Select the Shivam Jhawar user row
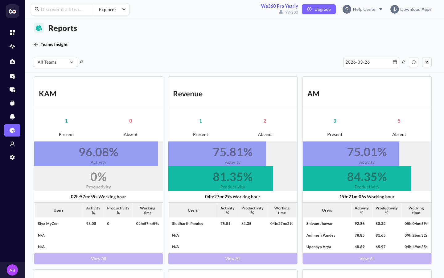 (x=367, y=224)
